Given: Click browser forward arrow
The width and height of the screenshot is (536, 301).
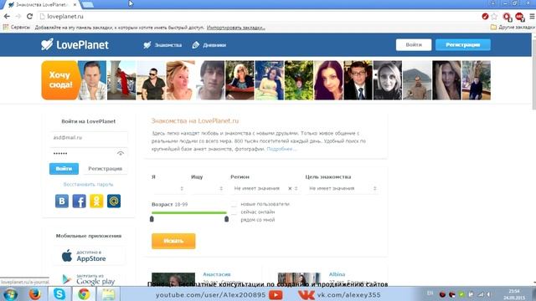Looking at the screenshot, I should click(x=18, y=17).
